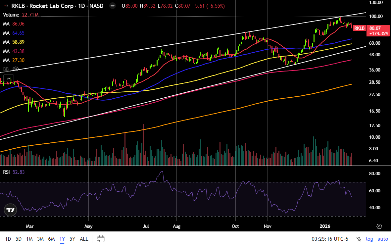
Task: Click the 12.50 price axis label
Action: [x=374, y=125]
